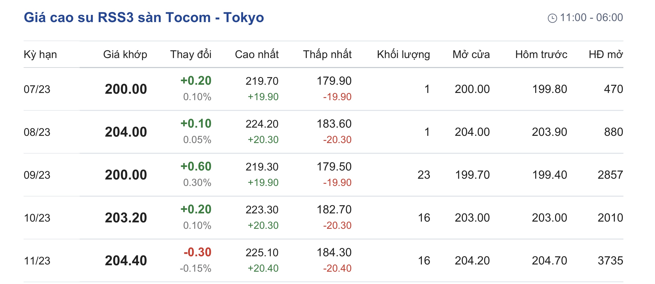The width and height of the screenshot is (655, 284).
Task: Click the 09/23 contract term
Action: click(x=37, y=175)
